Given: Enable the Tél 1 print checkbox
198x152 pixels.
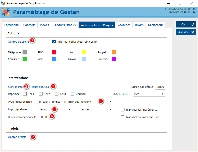Looking at the screenshot, I should [x=25, y=94].
